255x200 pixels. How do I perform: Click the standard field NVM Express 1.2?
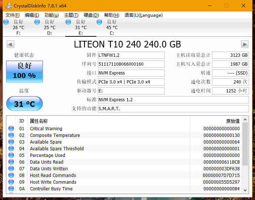[x=173, y=100]
